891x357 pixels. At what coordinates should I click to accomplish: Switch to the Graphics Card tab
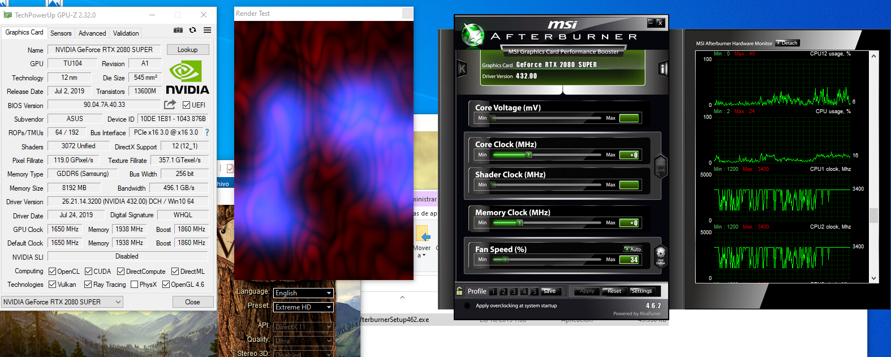(x=24, y=32)
